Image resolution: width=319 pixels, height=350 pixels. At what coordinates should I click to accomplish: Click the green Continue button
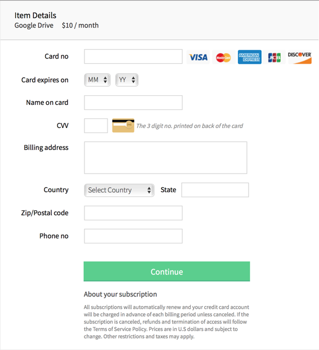(x=167, y=272)
